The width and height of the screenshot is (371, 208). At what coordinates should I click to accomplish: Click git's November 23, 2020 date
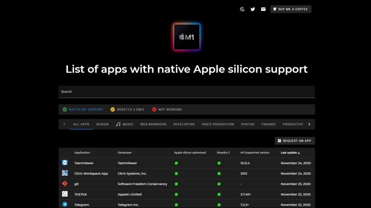coord(296,184)
